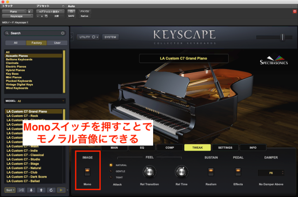The height and width of the screenshot is (197, 298).
Task: Open the default preset dropdown
Action: coord(50,12)
